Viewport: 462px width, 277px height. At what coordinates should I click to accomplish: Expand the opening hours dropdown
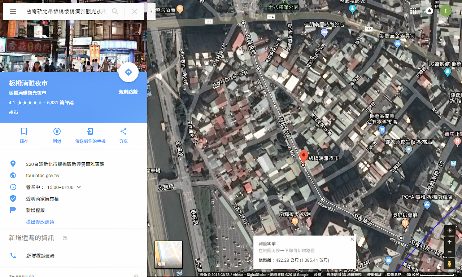pyautogui.click(x=79, y=187)
